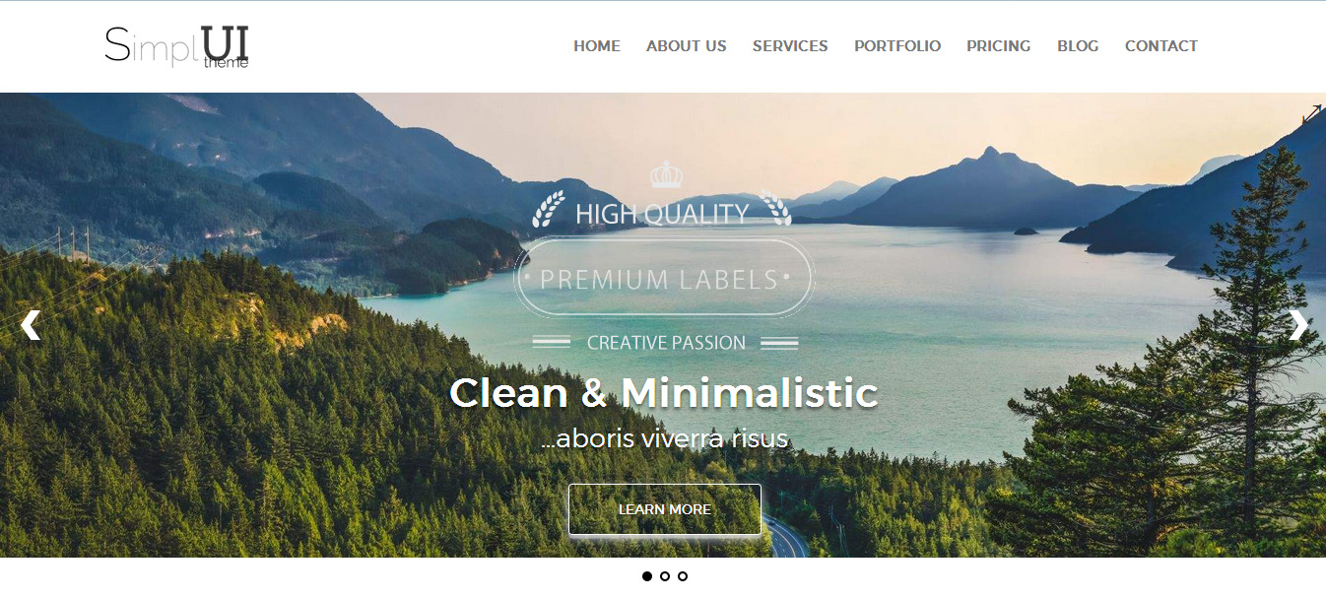
Task: View the Pricing page
Action: (x=999, y=46)
